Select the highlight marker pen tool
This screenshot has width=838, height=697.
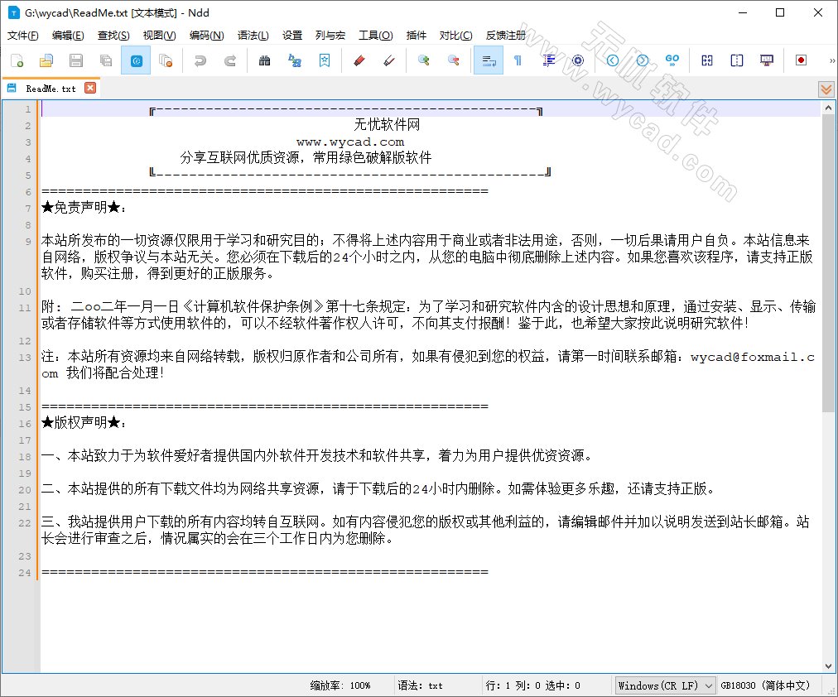pyautogui.click(x=357, y=60)
